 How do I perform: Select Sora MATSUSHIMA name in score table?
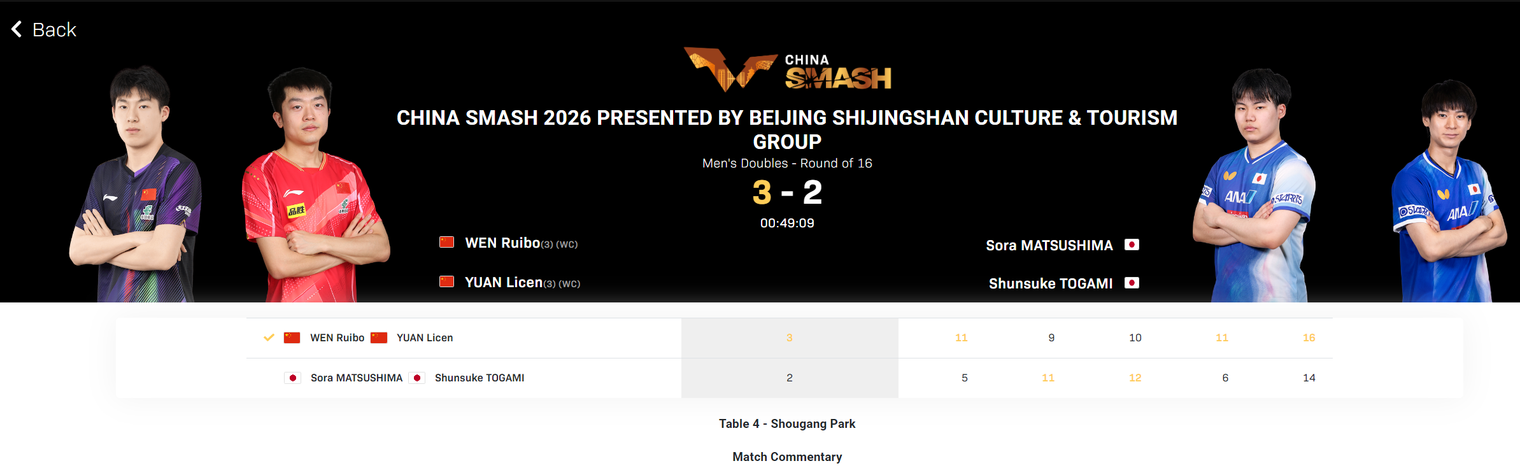click(x=357, y=378)
